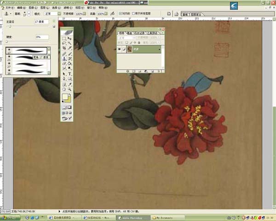The height and width of the screenshot is (221, 276).
Task: Select the Zoom tool
Action: 70,89
